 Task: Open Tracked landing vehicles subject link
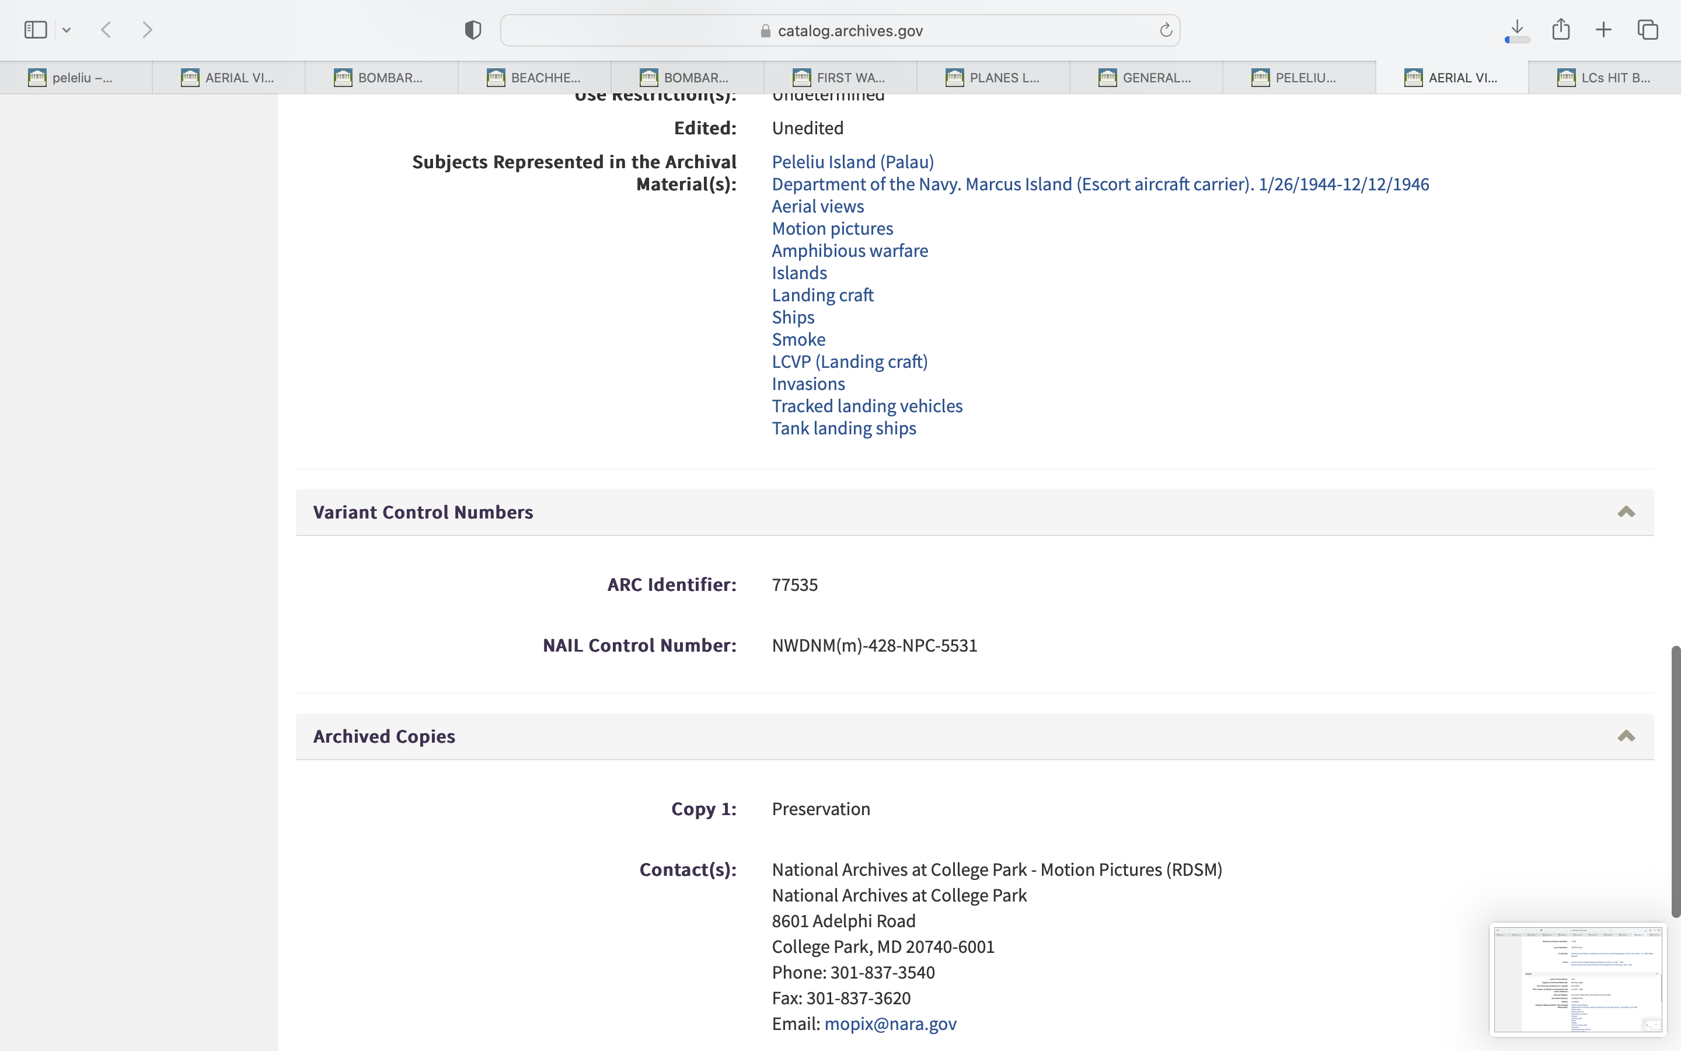(867, 406)
